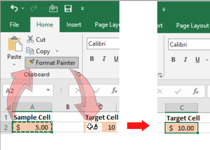Open Clipboard dialog launcher in right window
Screen dimensions: 210x150
click(160, 75)
